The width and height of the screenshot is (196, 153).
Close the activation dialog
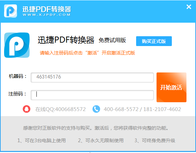coord(189,7)
